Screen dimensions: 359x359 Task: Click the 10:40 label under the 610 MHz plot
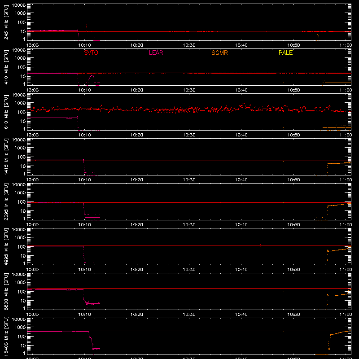241,135
